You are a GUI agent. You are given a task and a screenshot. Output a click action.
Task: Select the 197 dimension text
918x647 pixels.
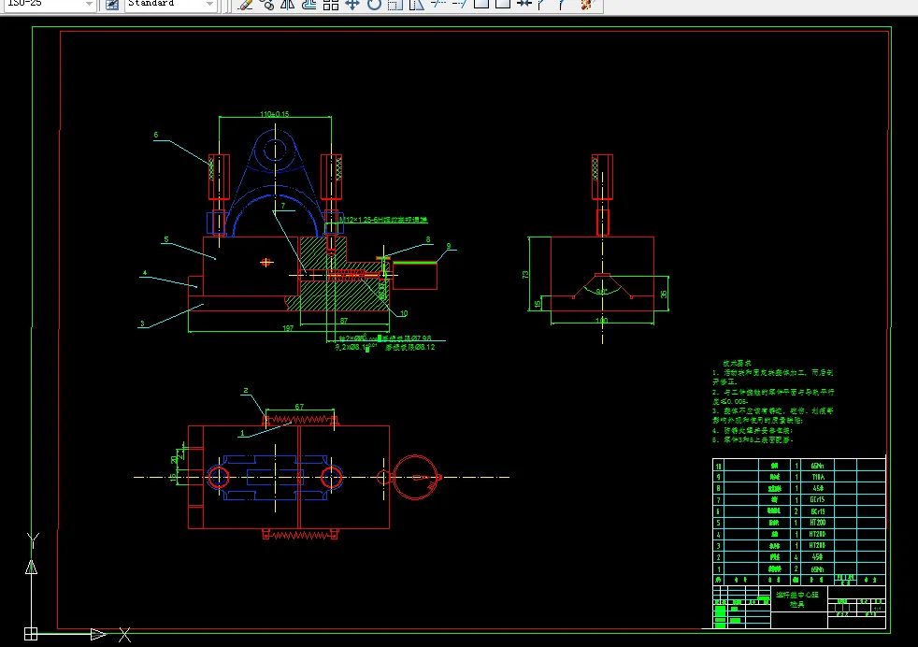tap(288, 328)
